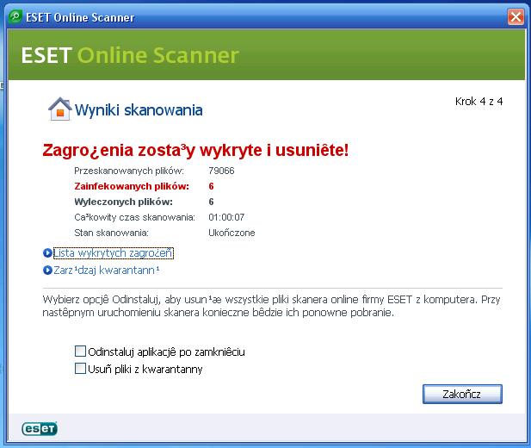Click the Zainfekowanych plików label
Screen dimensions: 531x448
click(132, 186)
